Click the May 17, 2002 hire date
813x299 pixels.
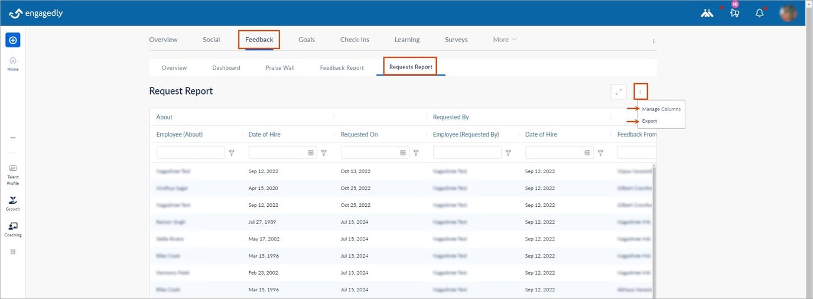(x=264, y=239)
